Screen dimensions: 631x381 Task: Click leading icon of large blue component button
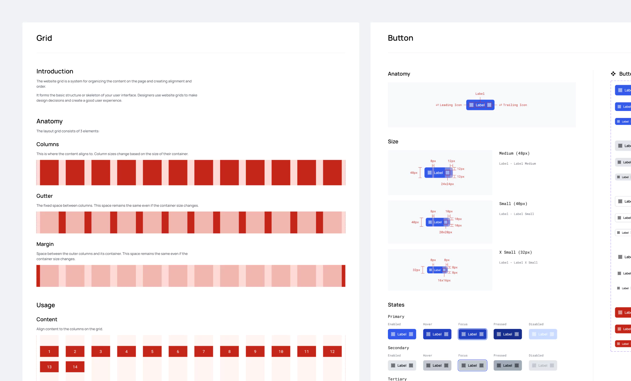pyautogui.click(x=620, y=90)
